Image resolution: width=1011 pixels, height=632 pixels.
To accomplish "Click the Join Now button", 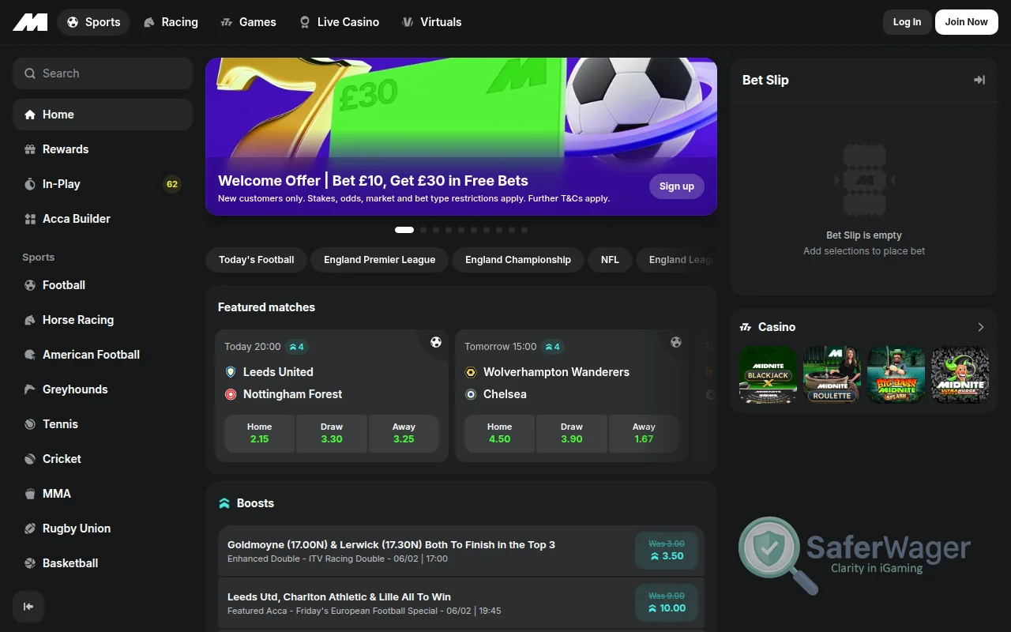I will [x=966, y=21].
